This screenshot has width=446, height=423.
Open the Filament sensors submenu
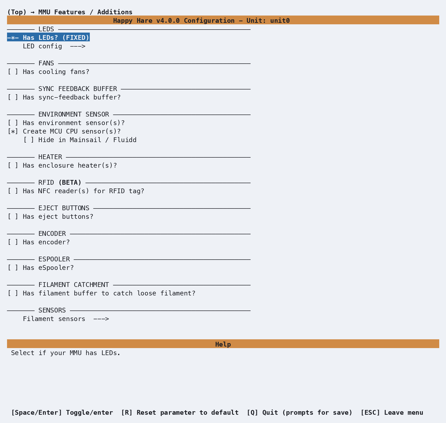(x=66, y=319)
